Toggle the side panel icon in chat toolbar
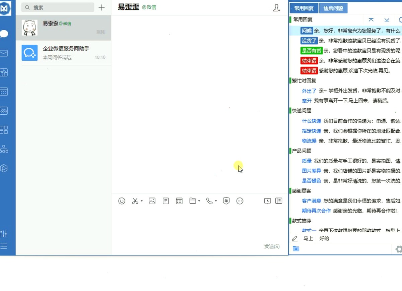The width and height of the screenshot is (402, 291). point(279,201)
